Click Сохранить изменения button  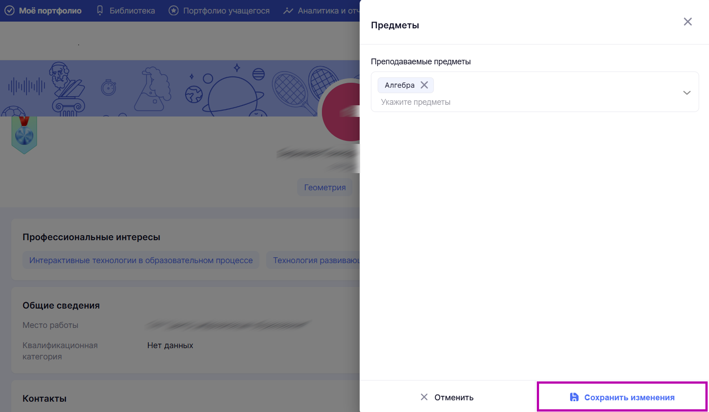tap(622, 397)
